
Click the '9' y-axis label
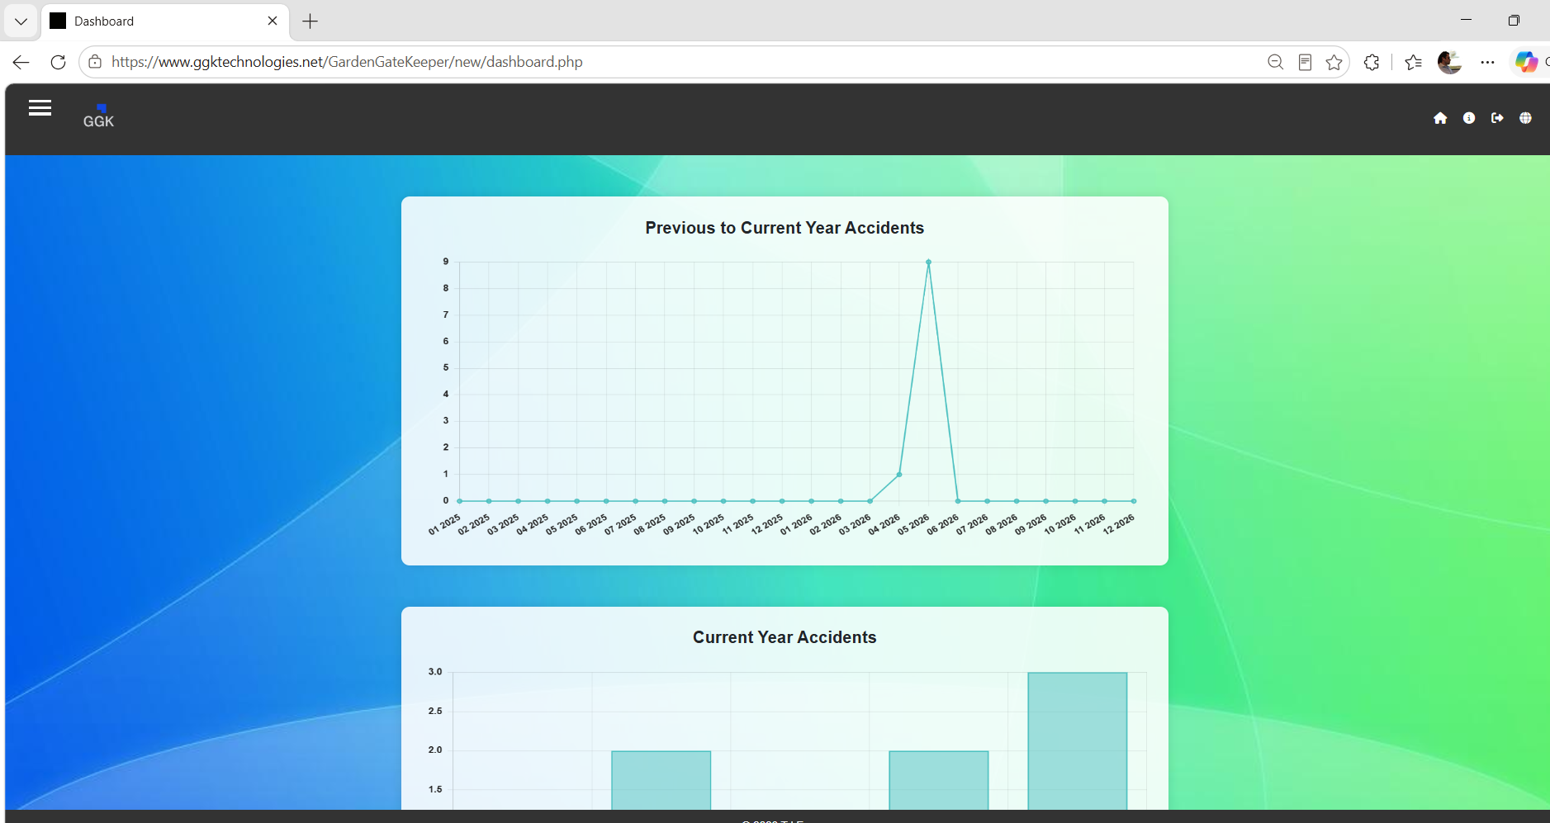[446, 262]
